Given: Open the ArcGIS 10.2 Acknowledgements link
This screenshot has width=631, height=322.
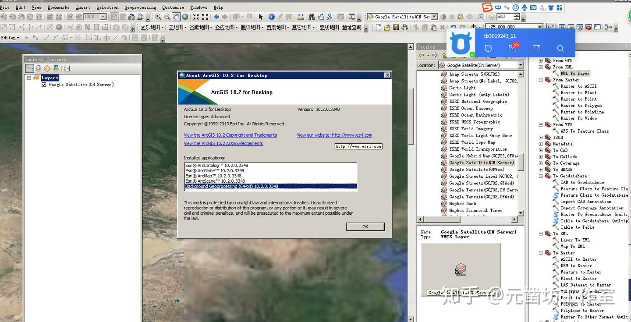Looking at the screenshot, I should [x=223, y=143].
